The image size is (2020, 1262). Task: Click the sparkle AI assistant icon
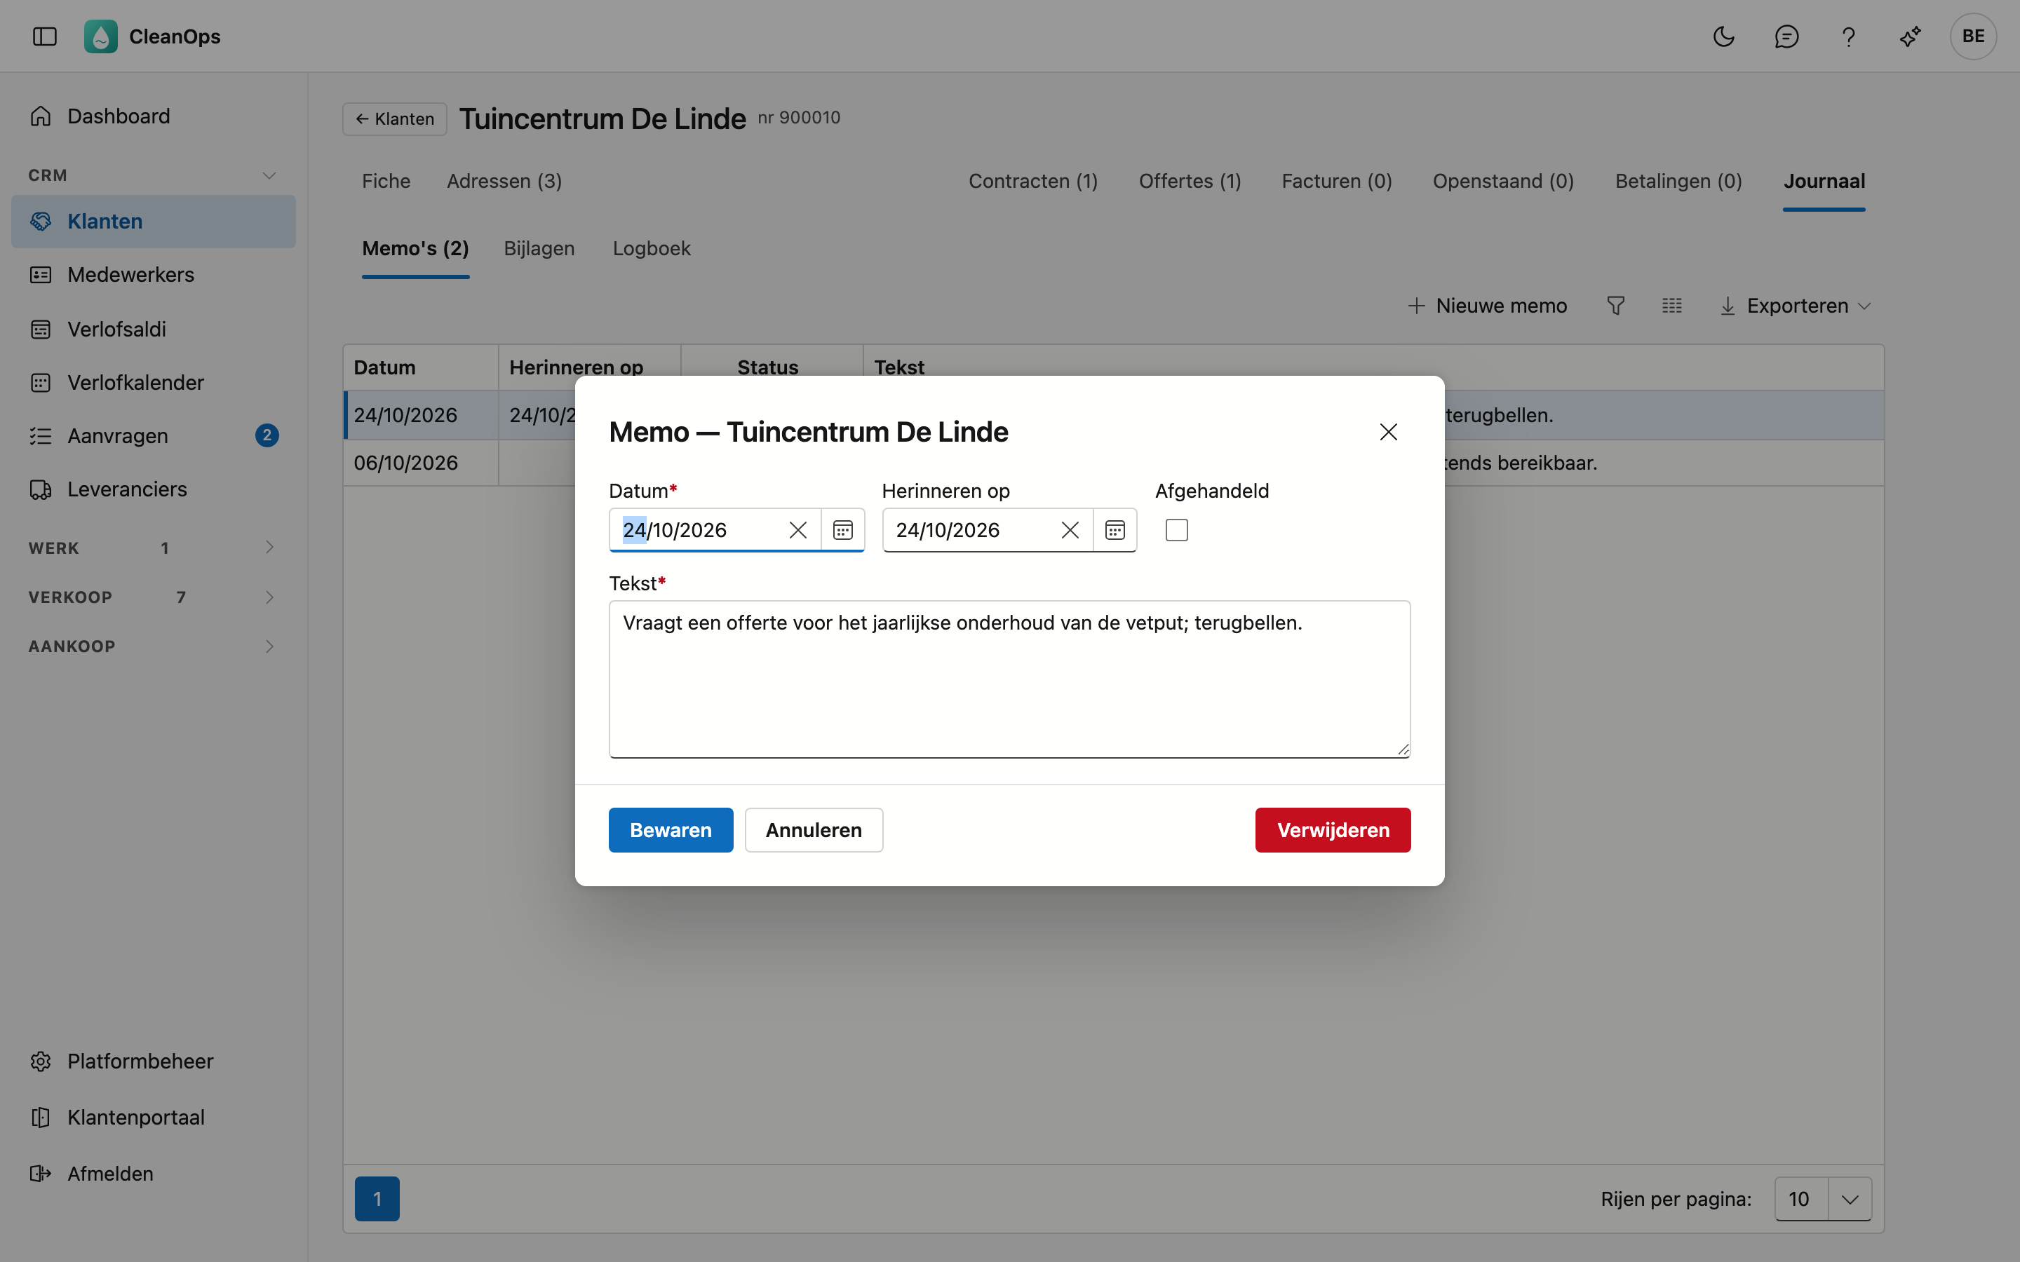pyautogui.click(x=1910, y=36)
